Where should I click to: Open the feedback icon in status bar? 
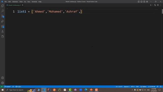[158, 87]
